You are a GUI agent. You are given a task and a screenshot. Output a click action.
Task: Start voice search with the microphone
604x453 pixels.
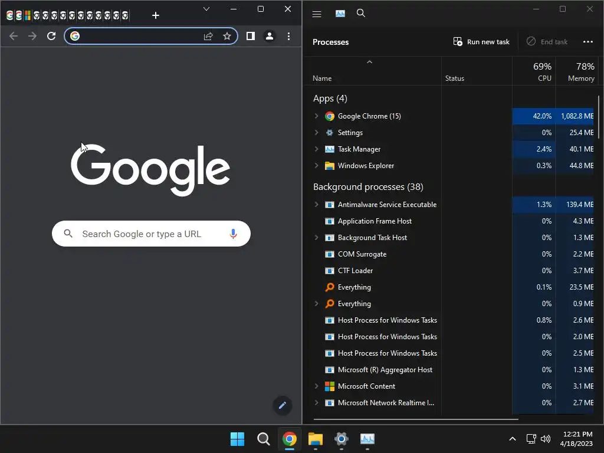(x=233, y=234)
